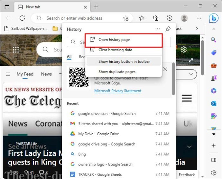Select Show history button in toolbar
The width and height of the screenshot is (222, 179).
tap(124, 61)
